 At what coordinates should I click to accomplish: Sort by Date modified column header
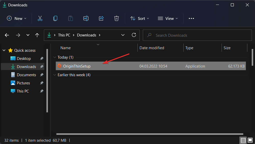tap(152, 48)
